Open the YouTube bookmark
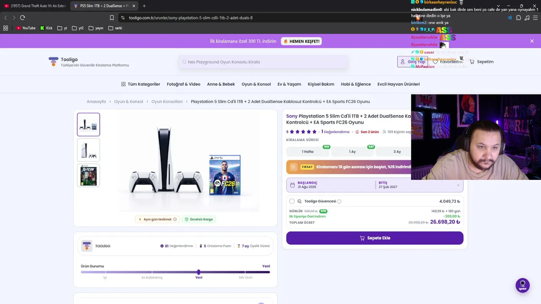Image resolution: width=541 pixels, height=304 pixels. [26, 28]
